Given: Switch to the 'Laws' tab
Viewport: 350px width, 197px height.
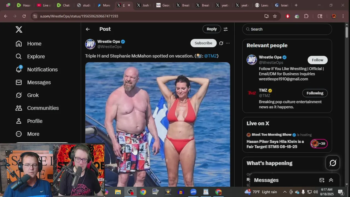Looking at the screenshot, I should tap(261, 5).
